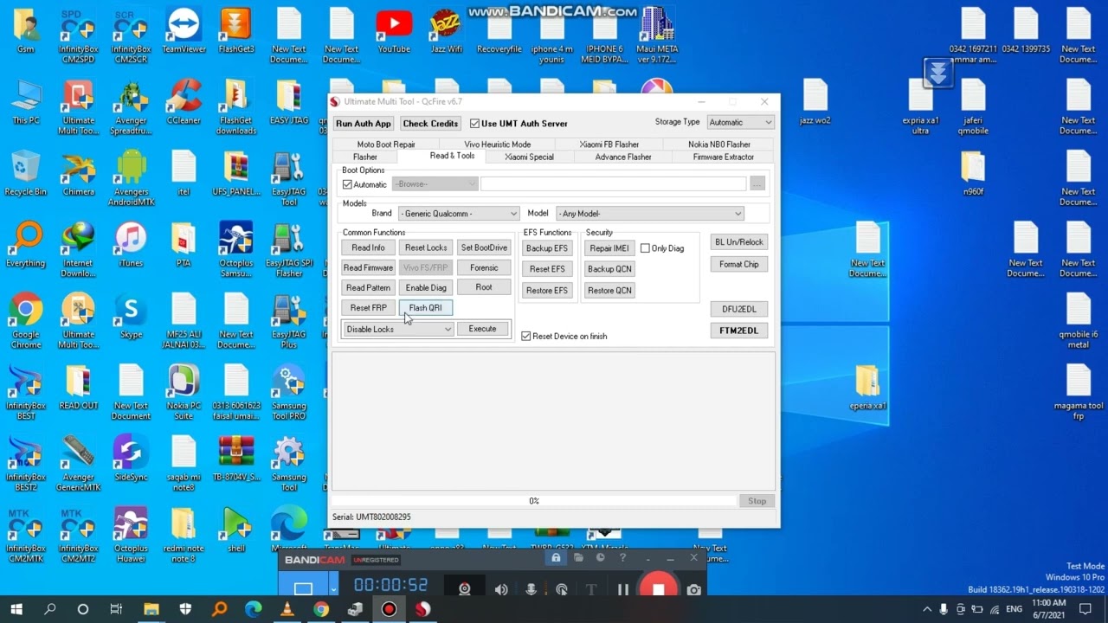Viewport: 1108px width, 623px height.
Task: Select the Google Chrome desktop icon
Action: tap(26, 320)
